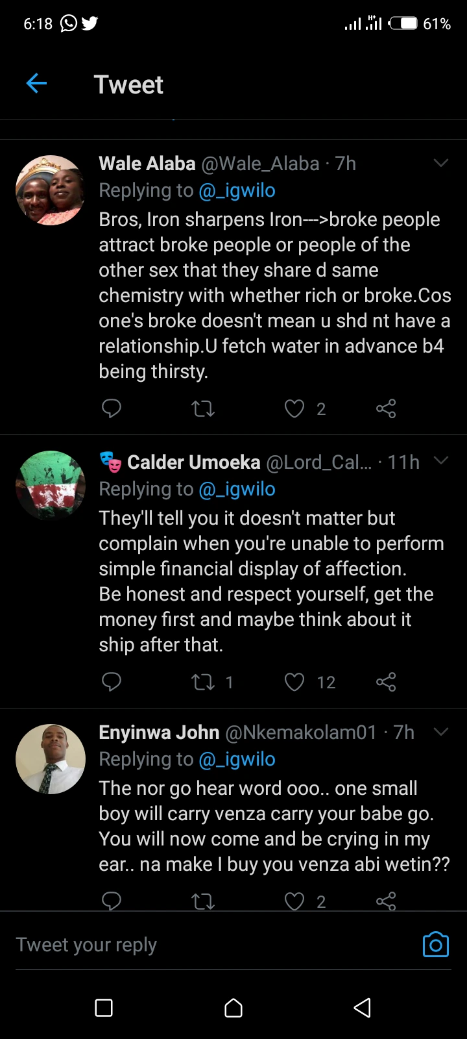The width and height of the screenshot is (467, 1039).
Task: Expand options chevron on Wale Alaba's tweet
Action: pos(441,163)
